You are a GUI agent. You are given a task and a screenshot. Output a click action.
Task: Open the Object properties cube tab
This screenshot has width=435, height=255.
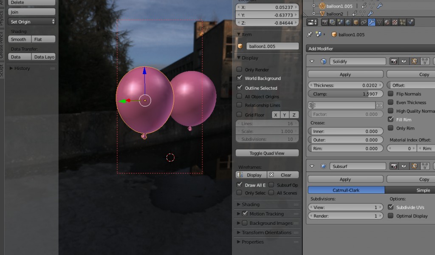pyautogui.click(x=356, y=22)
